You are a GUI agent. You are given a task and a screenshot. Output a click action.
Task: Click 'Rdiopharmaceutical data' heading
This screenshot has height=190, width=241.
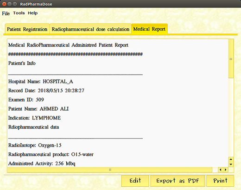tap(33, 127)
